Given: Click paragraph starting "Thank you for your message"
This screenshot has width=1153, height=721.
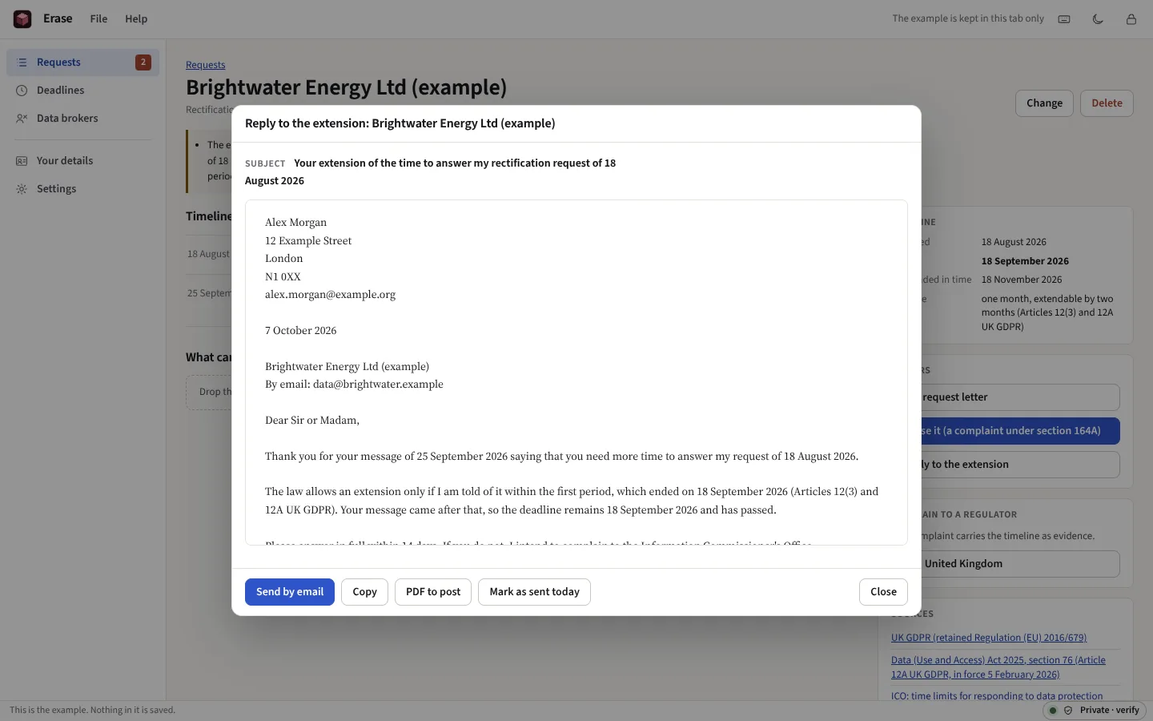Looking at the screenshot, I should [561, 457].
